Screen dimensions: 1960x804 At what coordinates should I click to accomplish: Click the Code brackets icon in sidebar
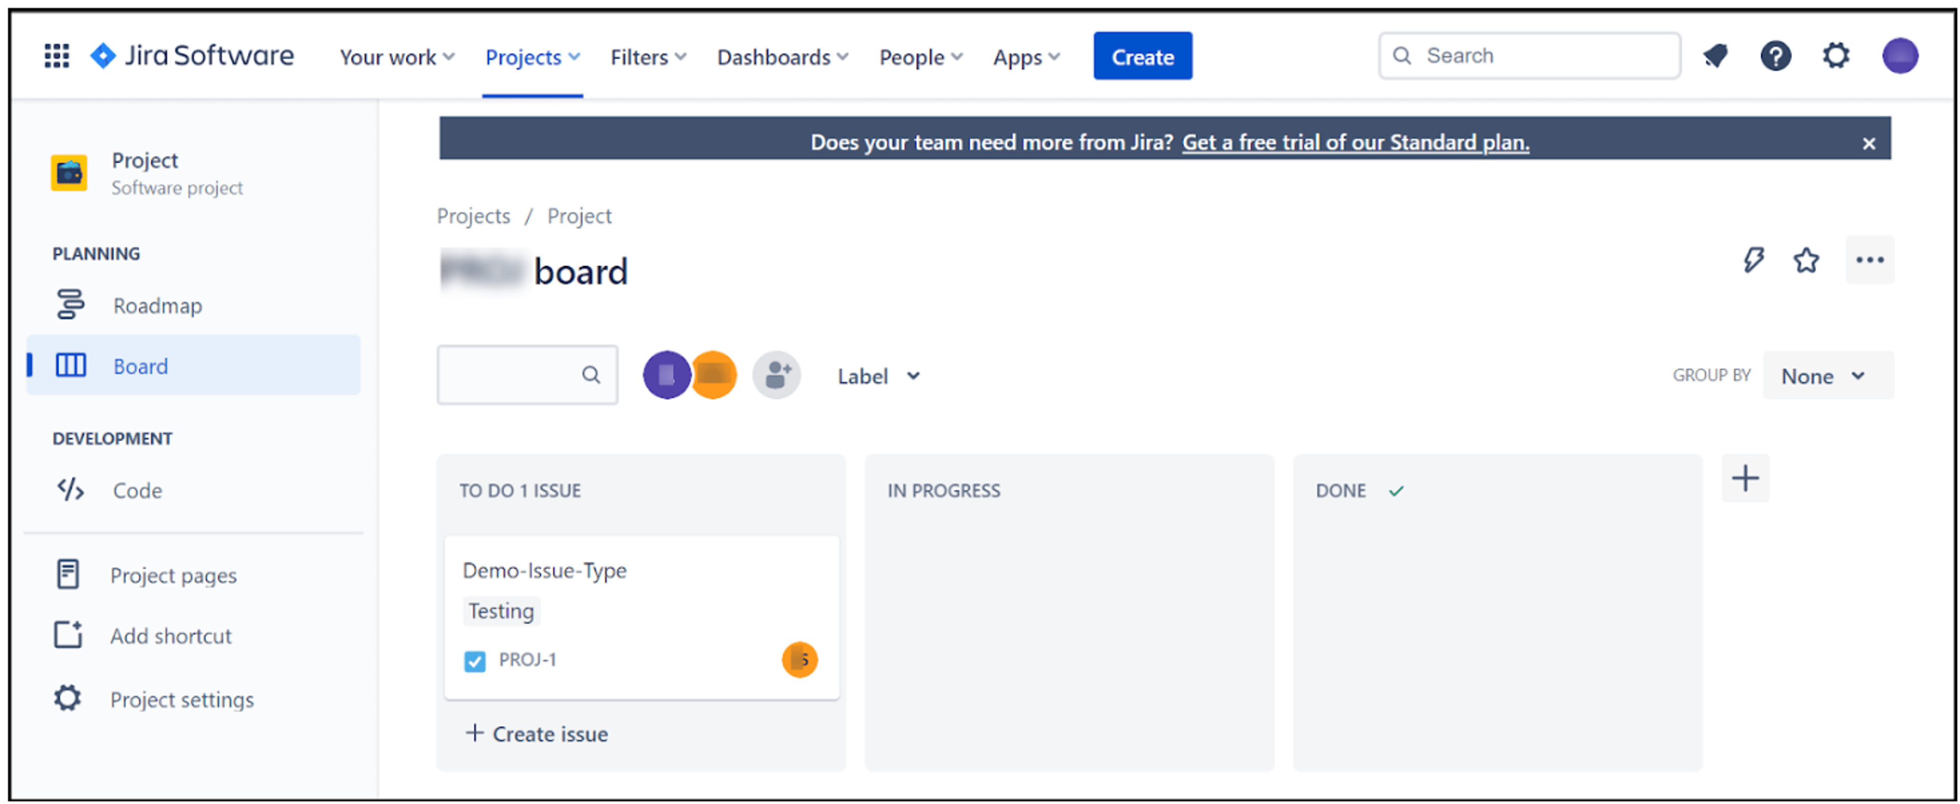71,489
